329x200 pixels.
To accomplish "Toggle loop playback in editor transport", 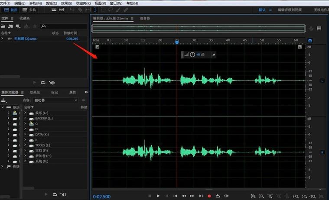I will 218,196.
